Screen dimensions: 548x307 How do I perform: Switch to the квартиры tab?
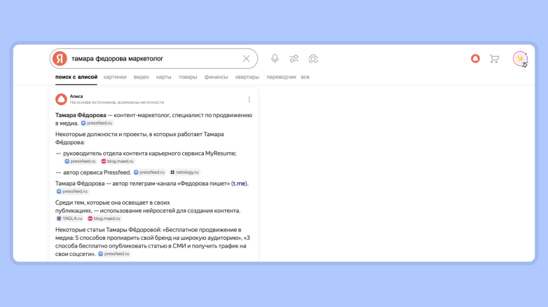[247, 77]
